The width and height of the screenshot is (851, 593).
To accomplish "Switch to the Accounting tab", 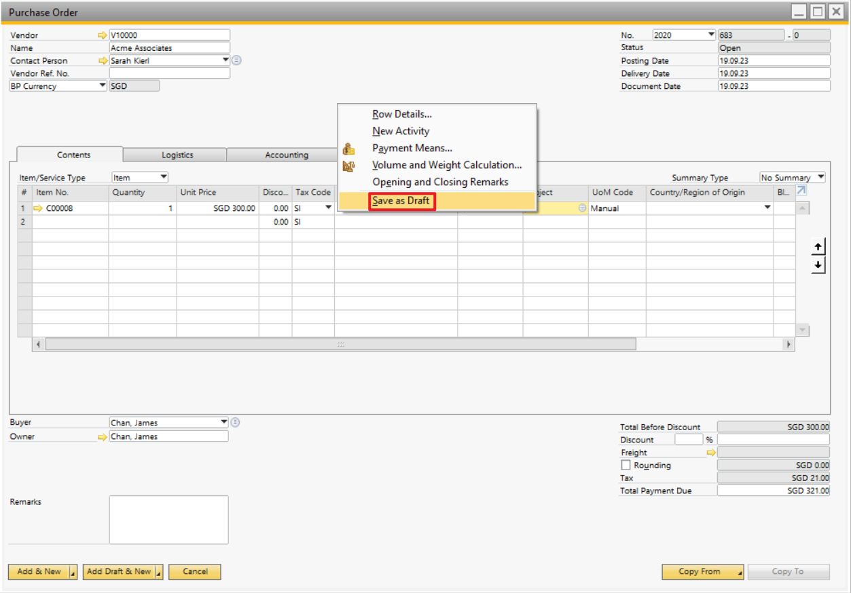I will pos(286,155).
